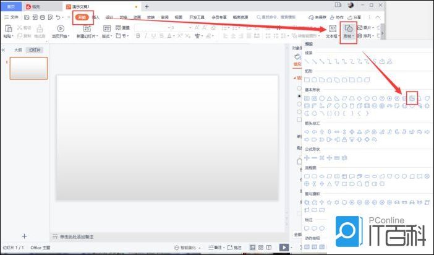Click the Share (分享) button

tap(354, 17)
